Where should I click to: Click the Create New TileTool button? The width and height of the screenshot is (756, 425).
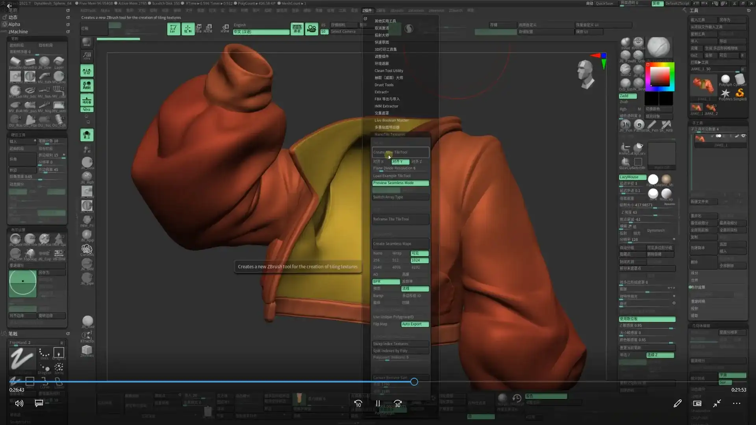click(400, 152)
